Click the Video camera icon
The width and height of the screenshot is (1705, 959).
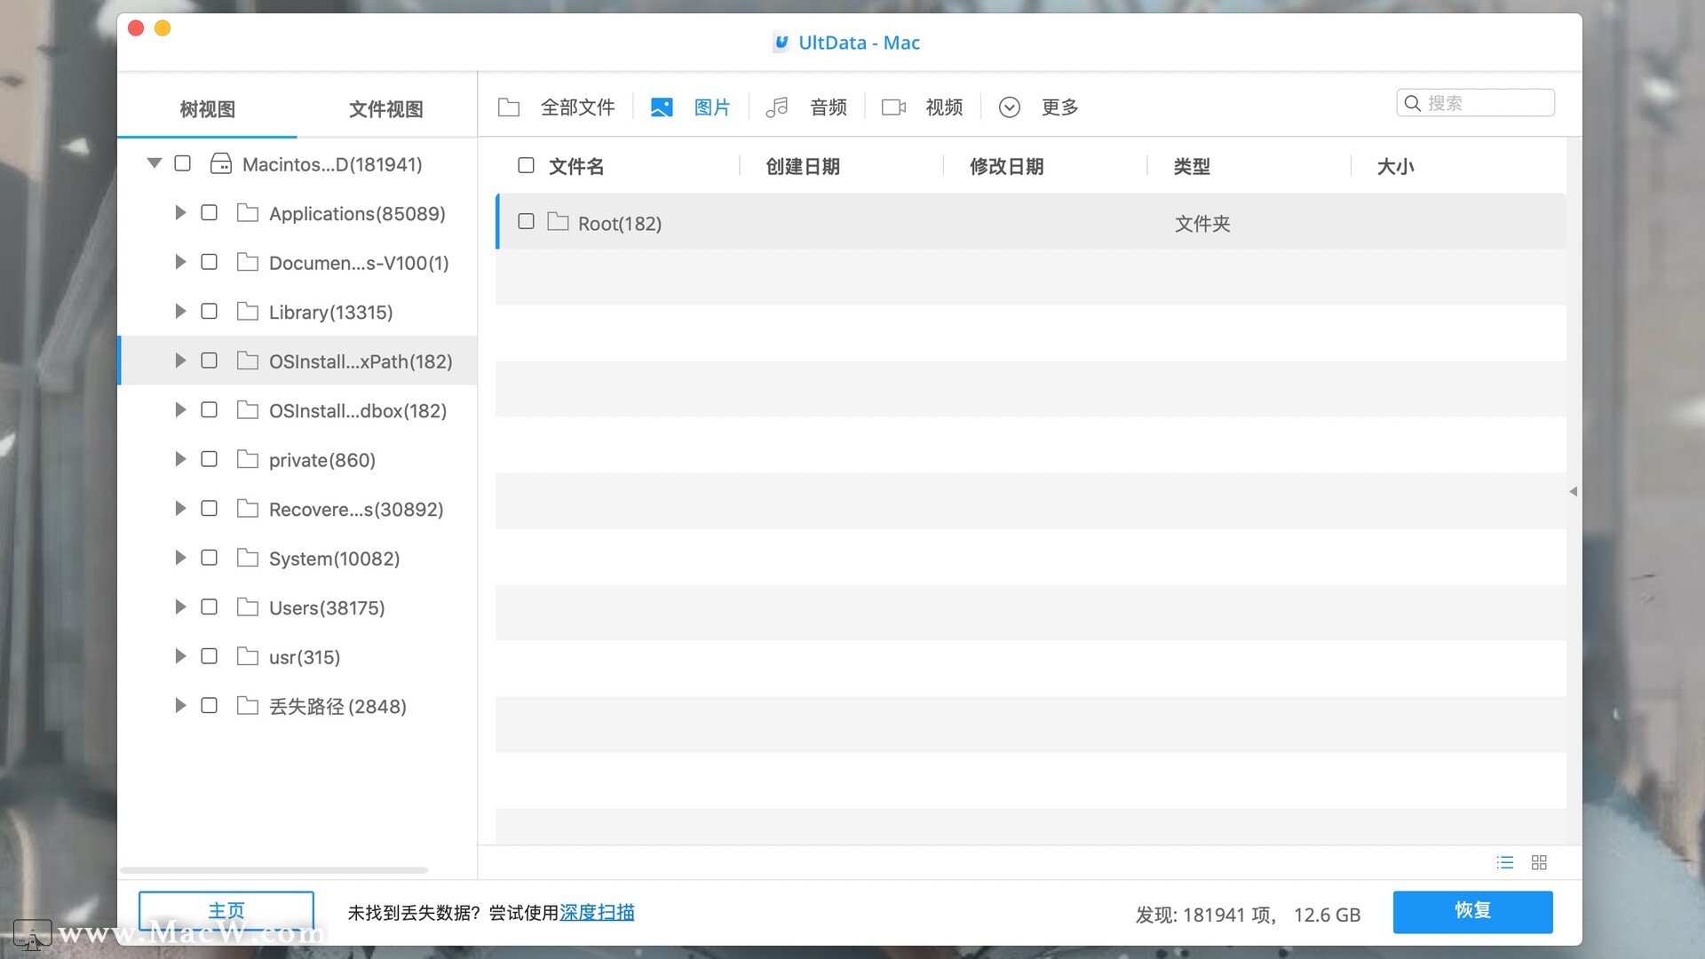pyautogui.click(x=893, y=107)
